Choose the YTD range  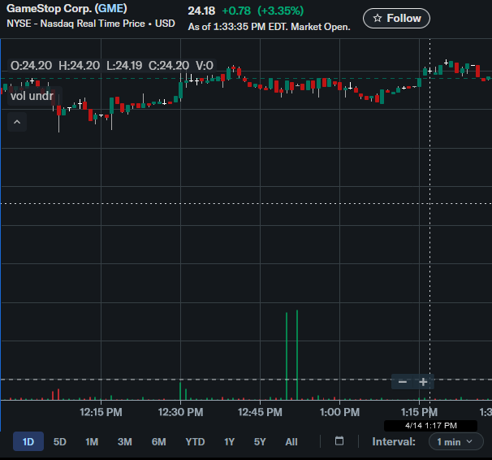pyautogui.click(x=195, y=442)
